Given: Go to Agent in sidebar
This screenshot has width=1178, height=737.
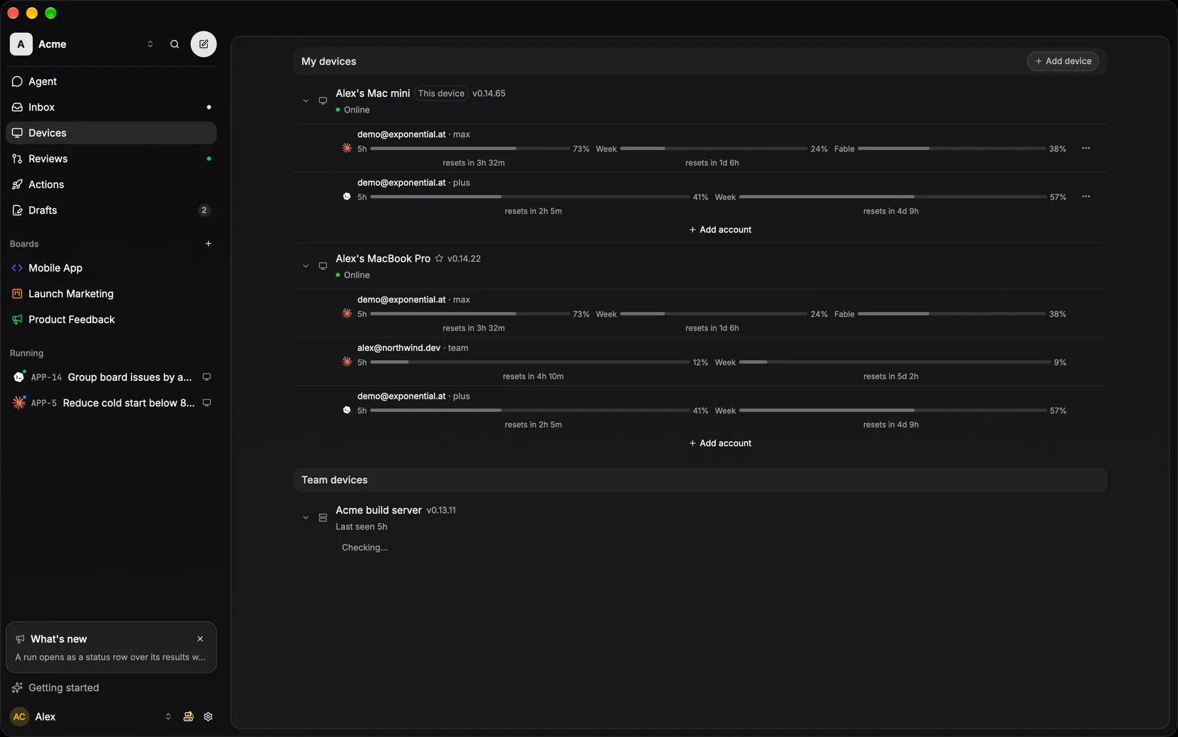Looking at the screenshot, I should tap(111, 81).
